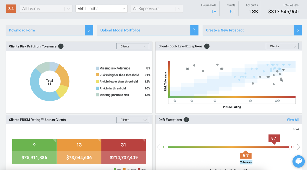Open Clients dropdown in Risk Drift panel

[133, 46]
